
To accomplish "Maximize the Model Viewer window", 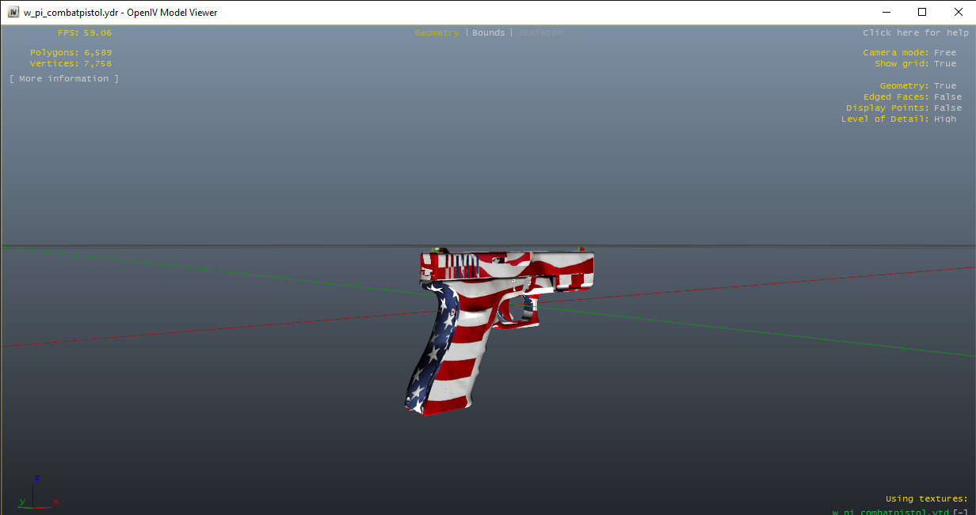I will pos(922,12).
